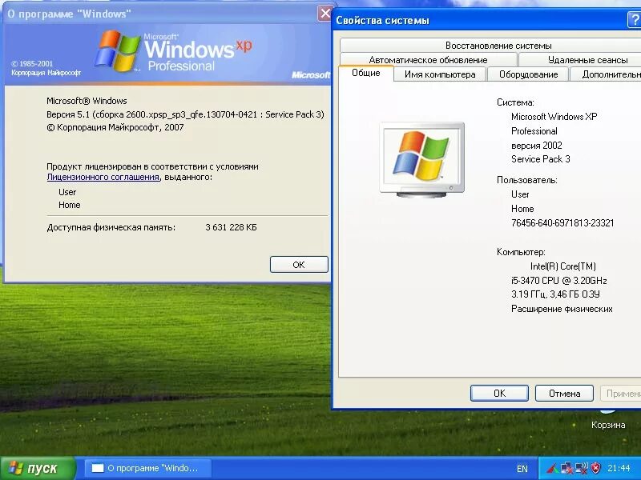Click the версия 2002 text
Screen dimensions: 641x480
point(536,146)
